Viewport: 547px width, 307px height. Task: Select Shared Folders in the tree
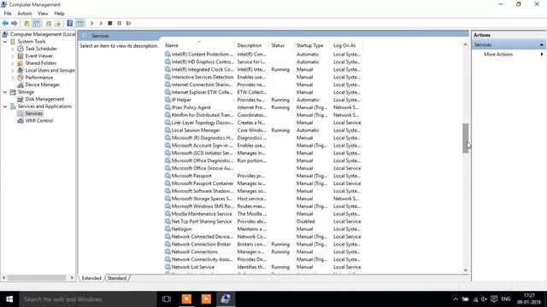[x=40, y=63]
